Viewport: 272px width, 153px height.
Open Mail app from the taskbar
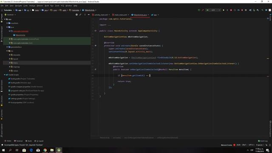pos(38,150)
